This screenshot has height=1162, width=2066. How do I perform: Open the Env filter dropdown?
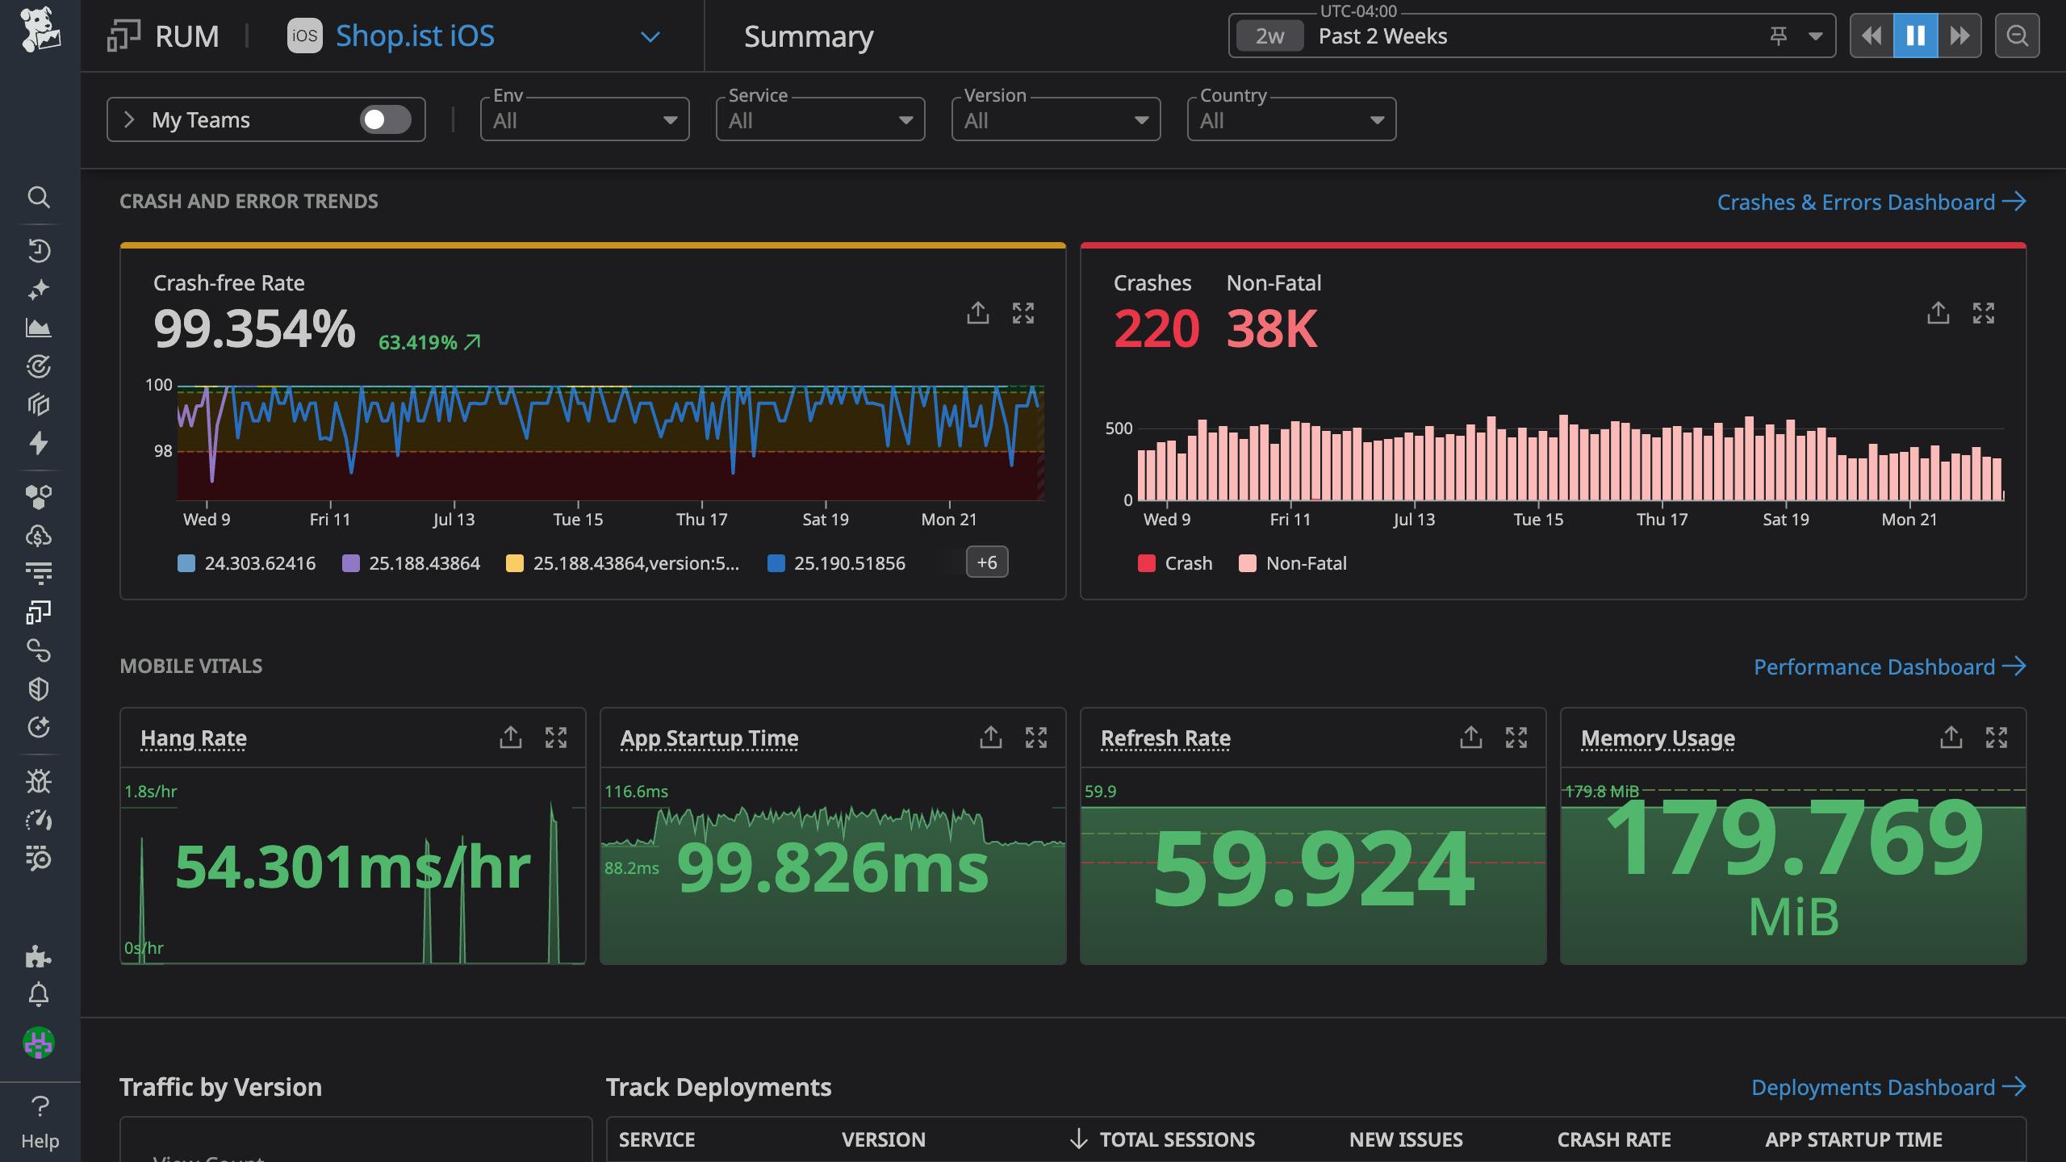584,119
